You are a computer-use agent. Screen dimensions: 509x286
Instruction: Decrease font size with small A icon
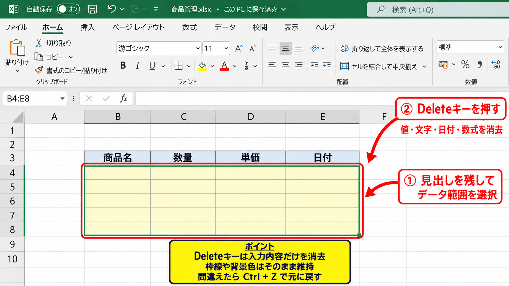click(253, 48)
